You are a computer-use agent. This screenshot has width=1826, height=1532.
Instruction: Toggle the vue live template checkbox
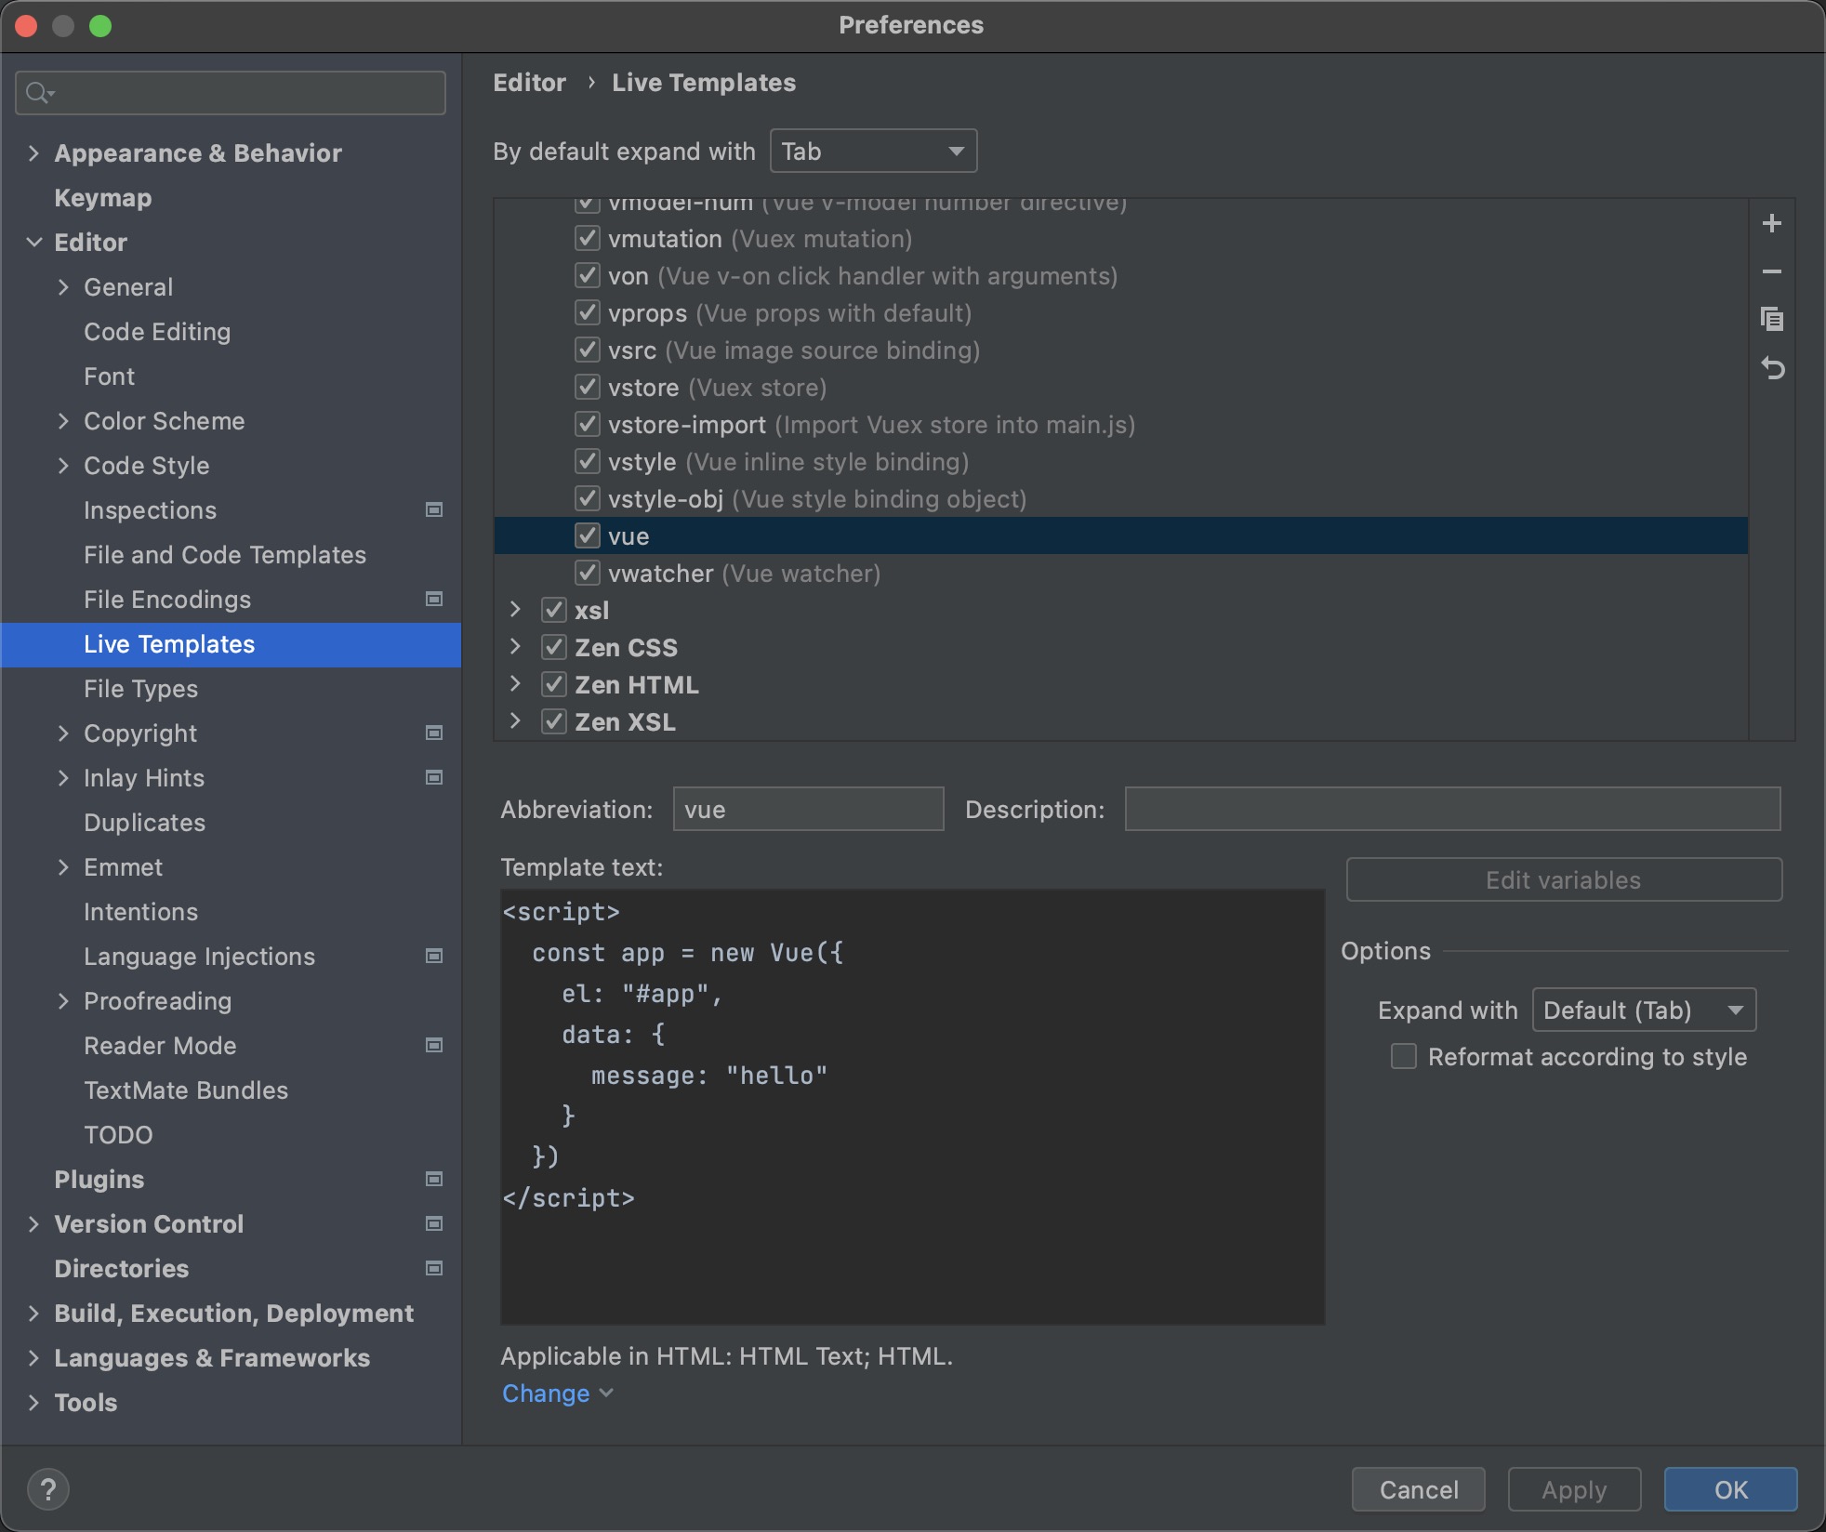(x=587, y=536)
